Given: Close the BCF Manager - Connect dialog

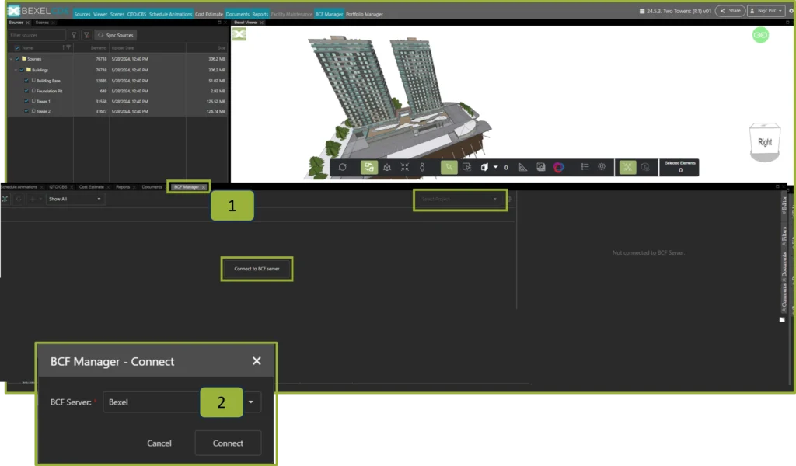Looking at the screenshot, I should (257, 361).
